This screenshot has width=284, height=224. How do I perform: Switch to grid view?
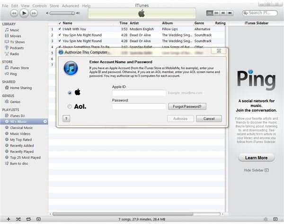click(223, 13)
